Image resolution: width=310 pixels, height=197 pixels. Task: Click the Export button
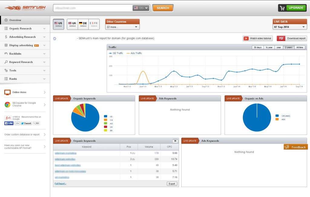[172, 184]
